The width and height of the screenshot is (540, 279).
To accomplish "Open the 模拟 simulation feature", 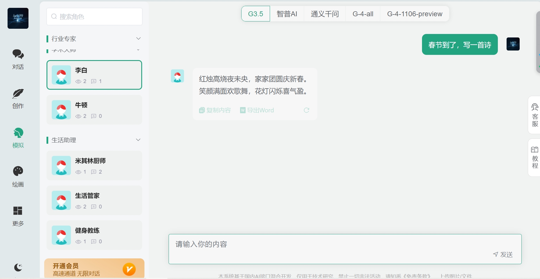I will (18, 138).
